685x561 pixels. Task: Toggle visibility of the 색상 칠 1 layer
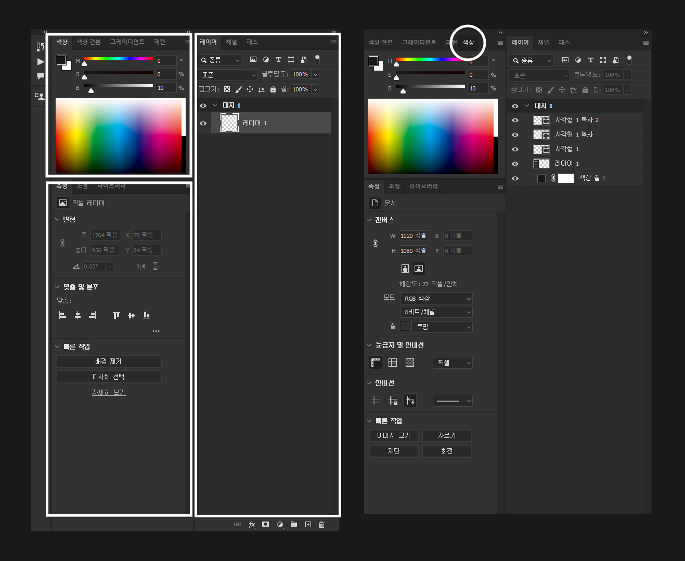(515, 178)
